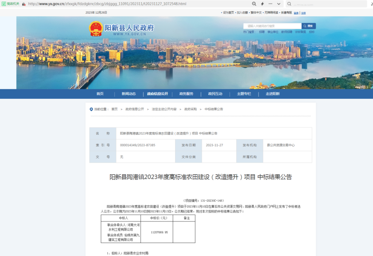This screenshot has width=373, height=256.
Task: Click the 政府采购 breadcrumb link
Action: tap(190, 109)
